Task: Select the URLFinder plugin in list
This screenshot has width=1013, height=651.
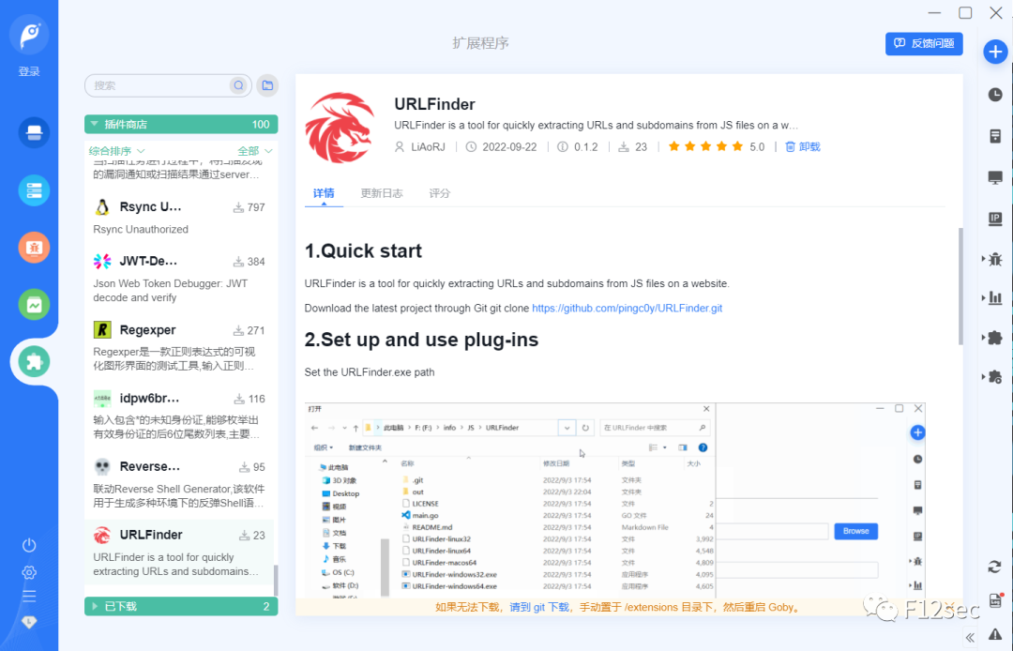Action: click(179, 553)
